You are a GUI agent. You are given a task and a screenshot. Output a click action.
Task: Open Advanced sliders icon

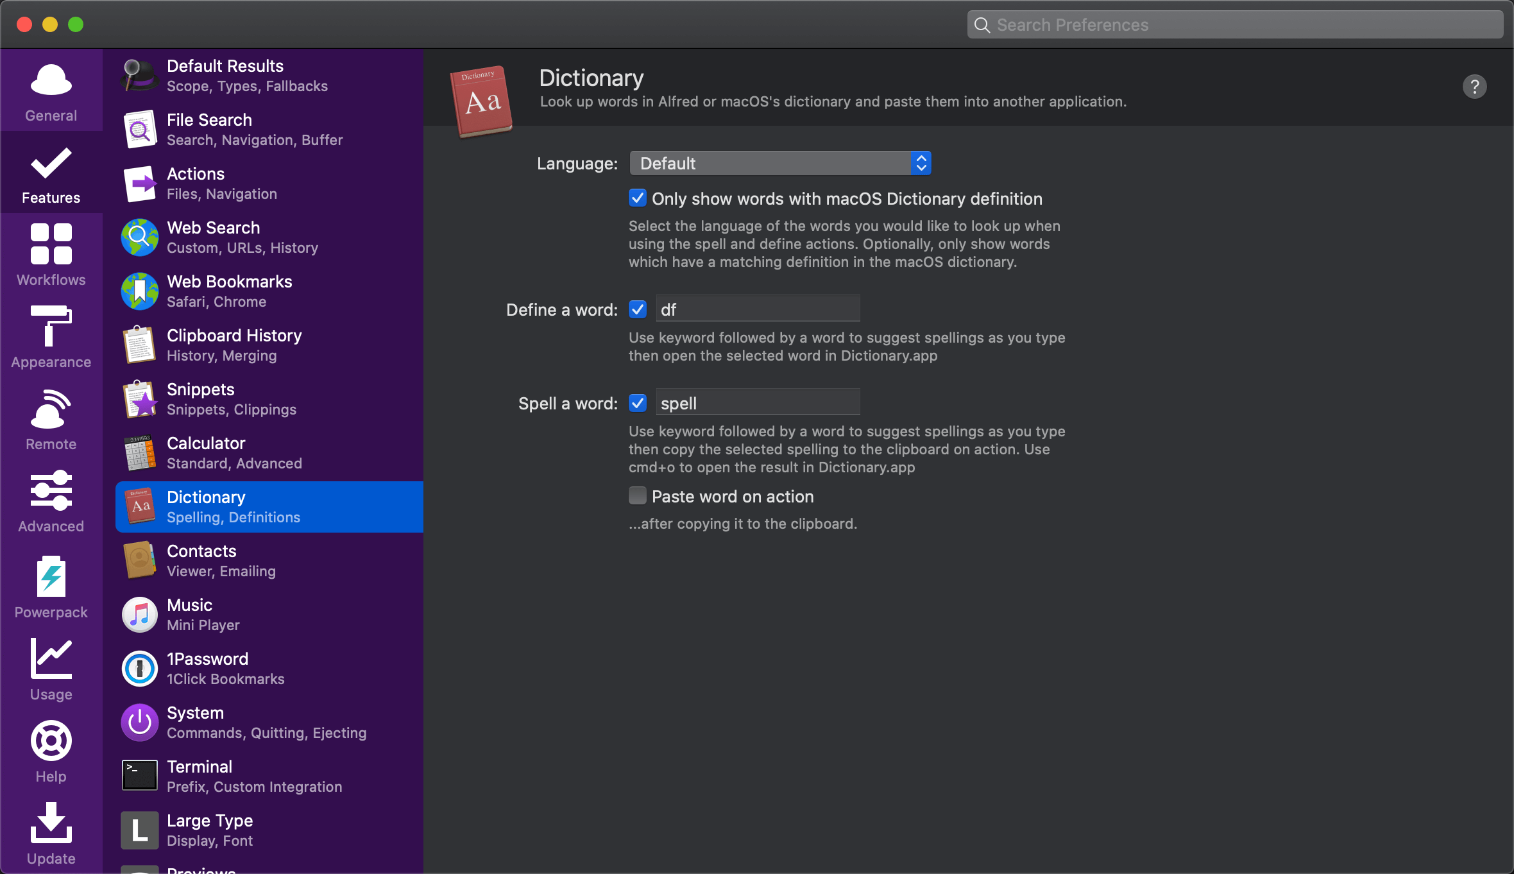coord(51,490)
